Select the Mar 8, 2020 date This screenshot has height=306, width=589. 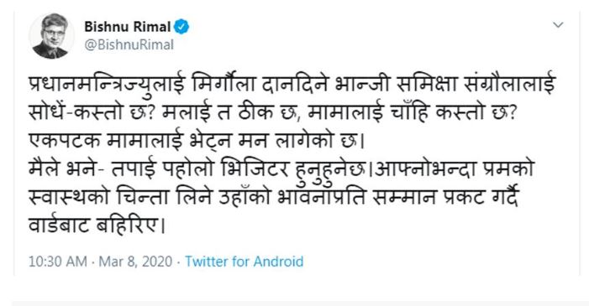pyautogui.click(x=135, y=262)
